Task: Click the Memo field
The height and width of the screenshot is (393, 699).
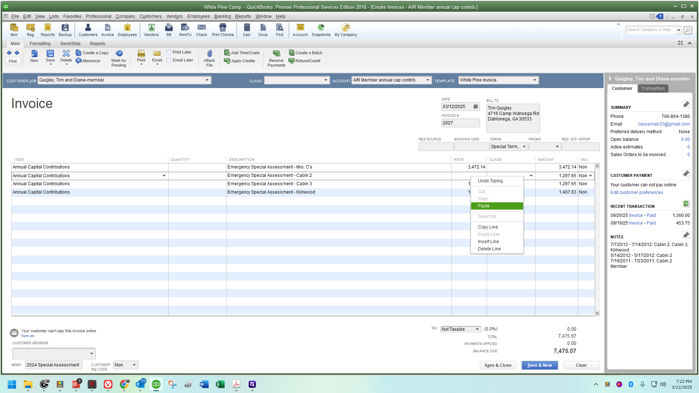Action: click(54, 365)
